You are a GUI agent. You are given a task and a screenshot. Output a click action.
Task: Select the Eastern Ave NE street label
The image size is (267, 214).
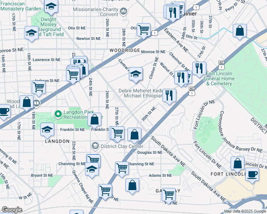pyautogui.click(x=176, y=40)
